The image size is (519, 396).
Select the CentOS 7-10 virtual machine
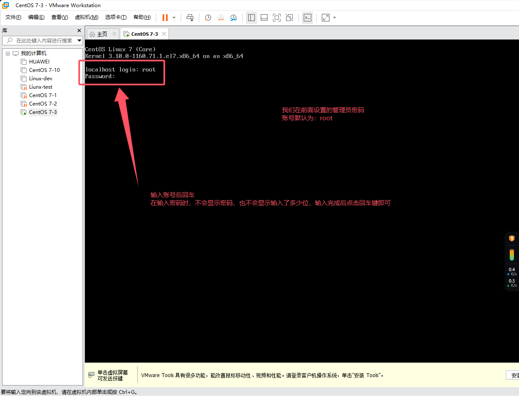coord(44,70)
